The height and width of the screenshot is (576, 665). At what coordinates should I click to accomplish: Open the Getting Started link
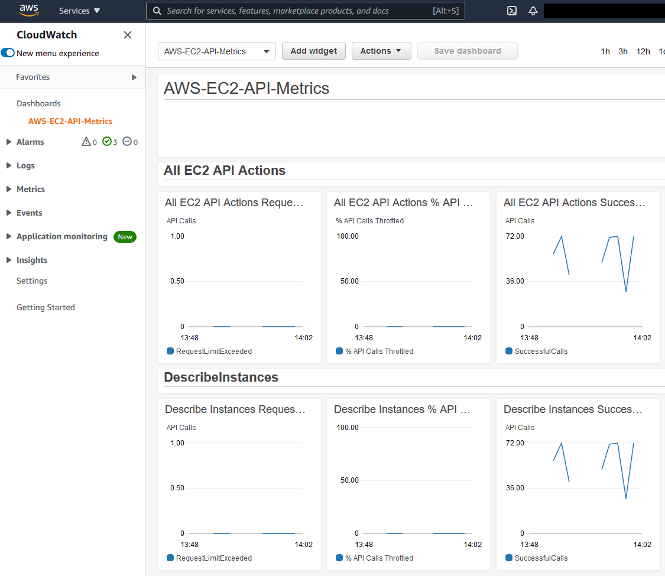click(x=46, y=307)
